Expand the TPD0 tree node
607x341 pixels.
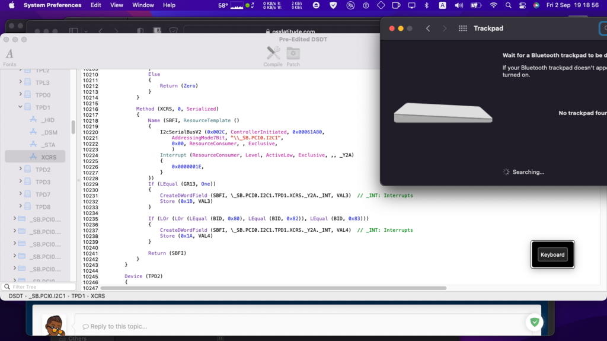(20, 95)
